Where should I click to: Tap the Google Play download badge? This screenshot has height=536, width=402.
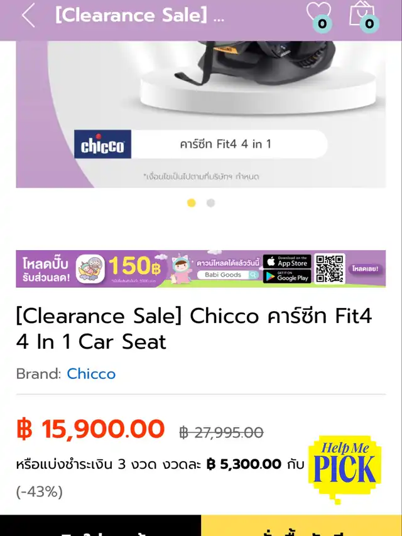click(287, 276)
